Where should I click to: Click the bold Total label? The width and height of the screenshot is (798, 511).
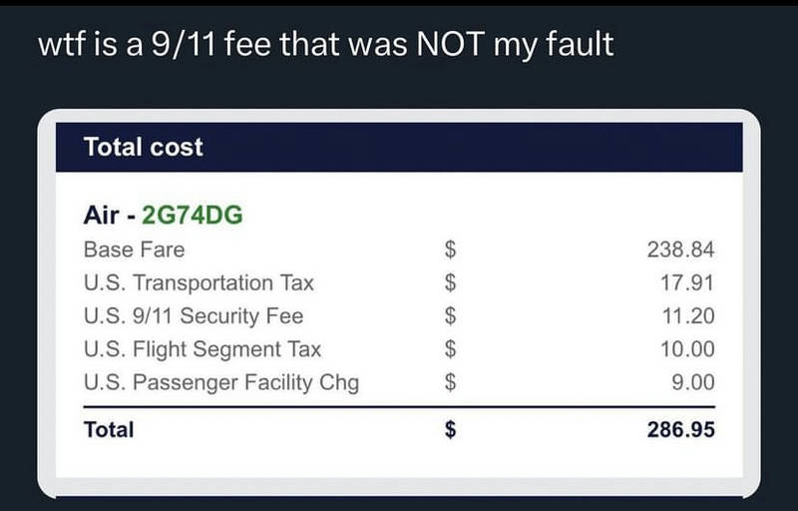[x=109, y=429]
